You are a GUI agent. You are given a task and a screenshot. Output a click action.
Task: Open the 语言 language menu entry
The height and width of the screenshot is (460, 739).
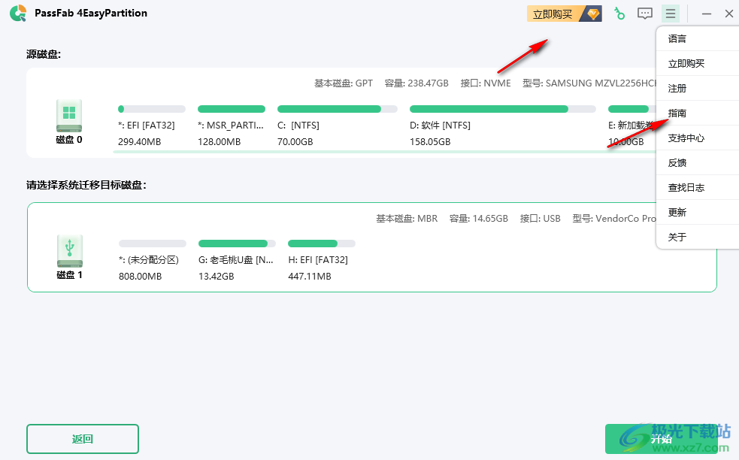coord(677,38)
